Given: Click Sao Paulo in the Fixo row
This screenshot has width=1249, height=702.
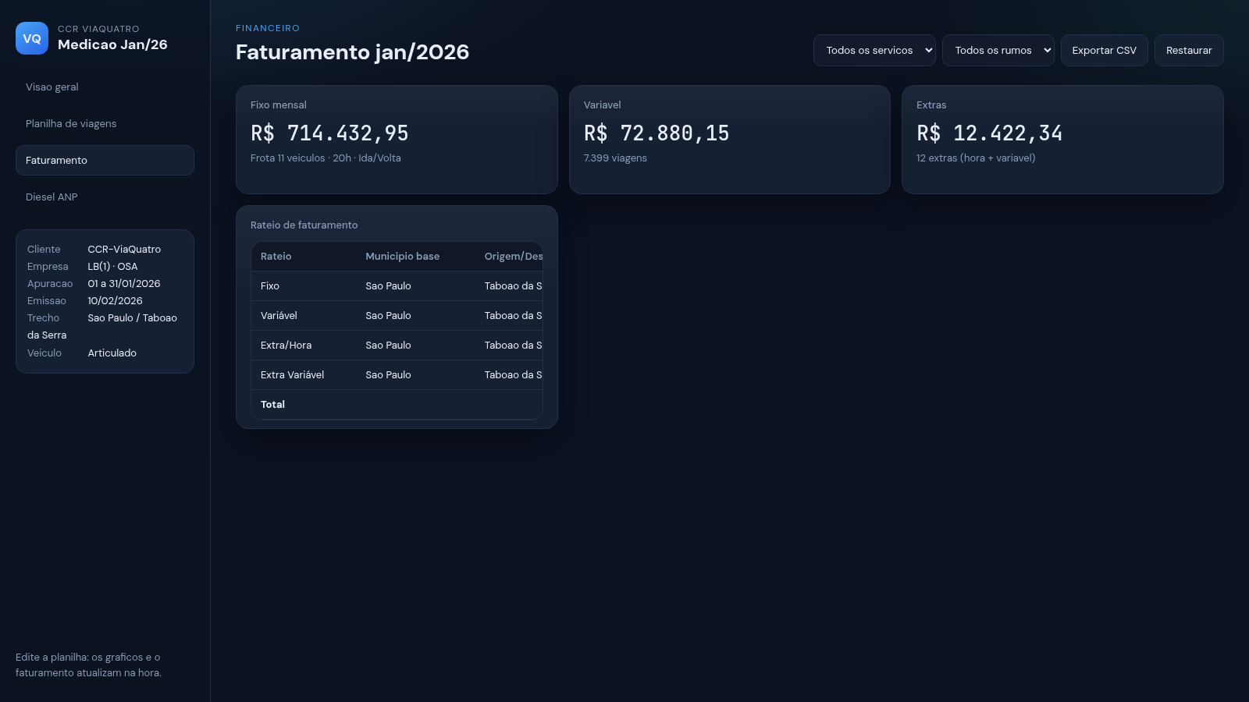Looking at the screenshot, I should [388, 286].
